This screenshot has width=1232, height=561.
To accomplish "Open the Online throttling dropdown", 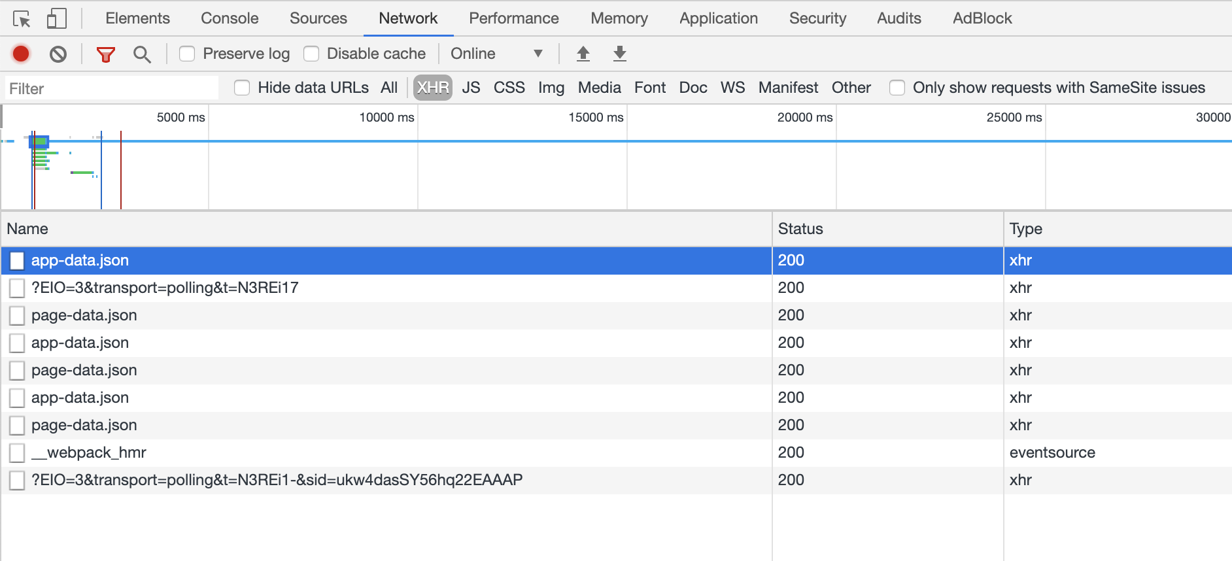I will tap(497, 54).
